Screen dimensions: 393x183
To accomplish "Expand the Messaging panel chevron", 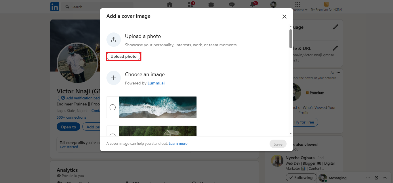I will click(x=385, y=178).
